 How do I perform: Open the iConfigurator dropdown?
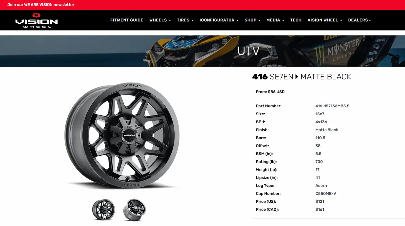coord(219,20)
